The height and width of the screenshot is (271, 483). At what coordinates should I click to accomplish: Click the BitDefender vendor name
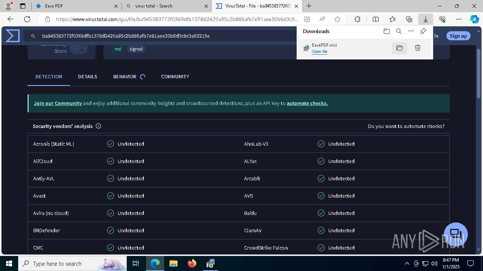point(46,230)
